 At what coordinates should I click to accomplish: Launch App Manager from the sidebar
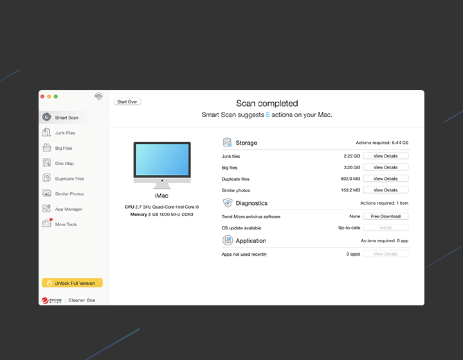click(x=46, y=209)
